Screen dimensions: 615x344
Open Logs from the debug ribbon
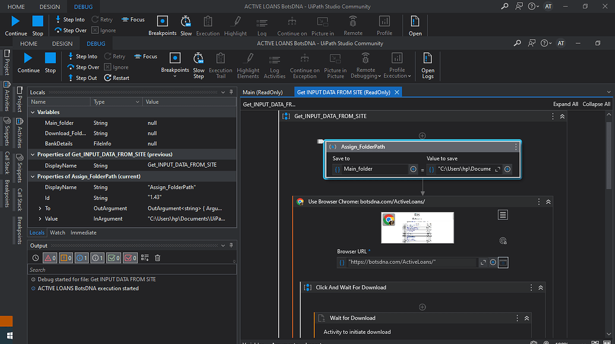coord(428,58)
